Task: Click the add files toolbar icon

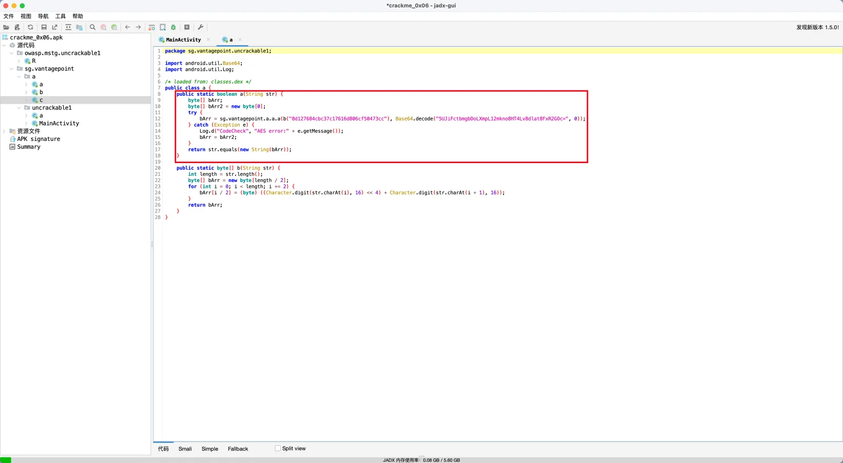Action: tap(17, 27)
